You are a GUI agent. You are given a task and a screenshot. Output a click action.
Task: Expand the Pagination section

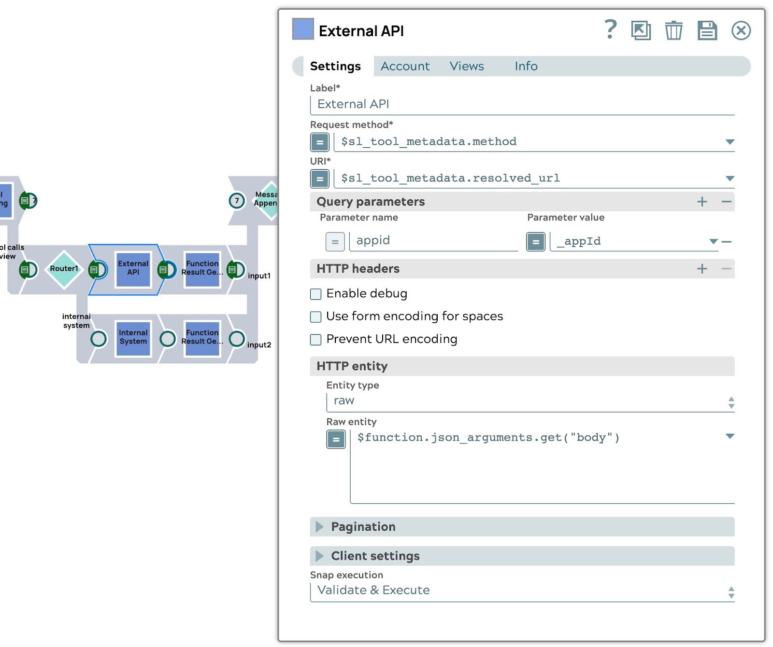pyautogui.click(x=319, y=527)
